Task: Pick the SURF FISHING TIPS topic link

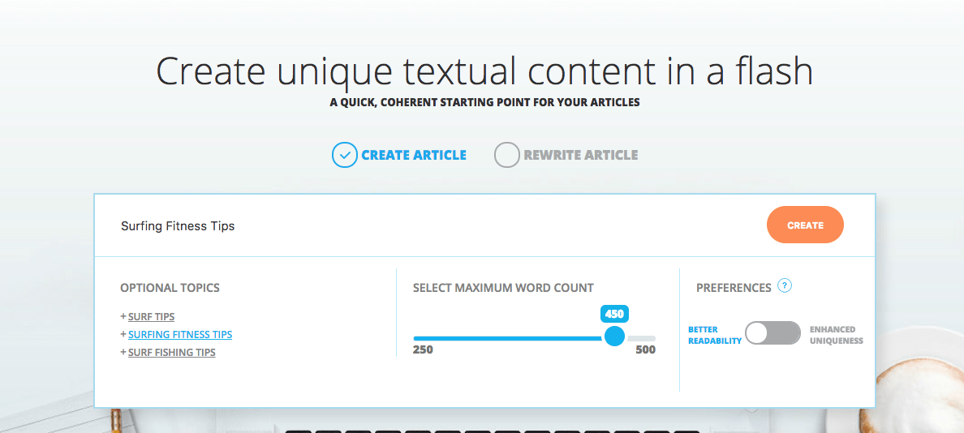Action: click(x=172, y=353)
